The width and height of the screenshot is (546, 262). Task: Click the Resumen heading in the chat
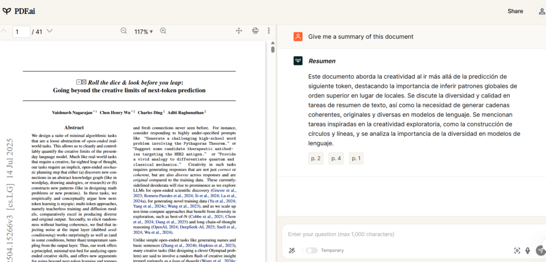pos(322,61)
